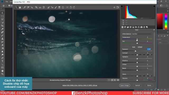169x95 pixels.
Task: Select the Graduated Filter tool
Action: tap(59, 7)
